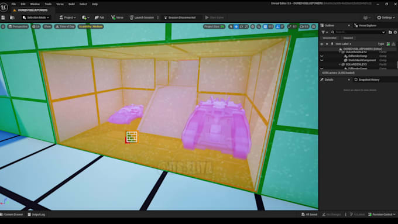Click the Fab marketplace button
The height and width of the screenshot is (224, 398).
point(99,18)
